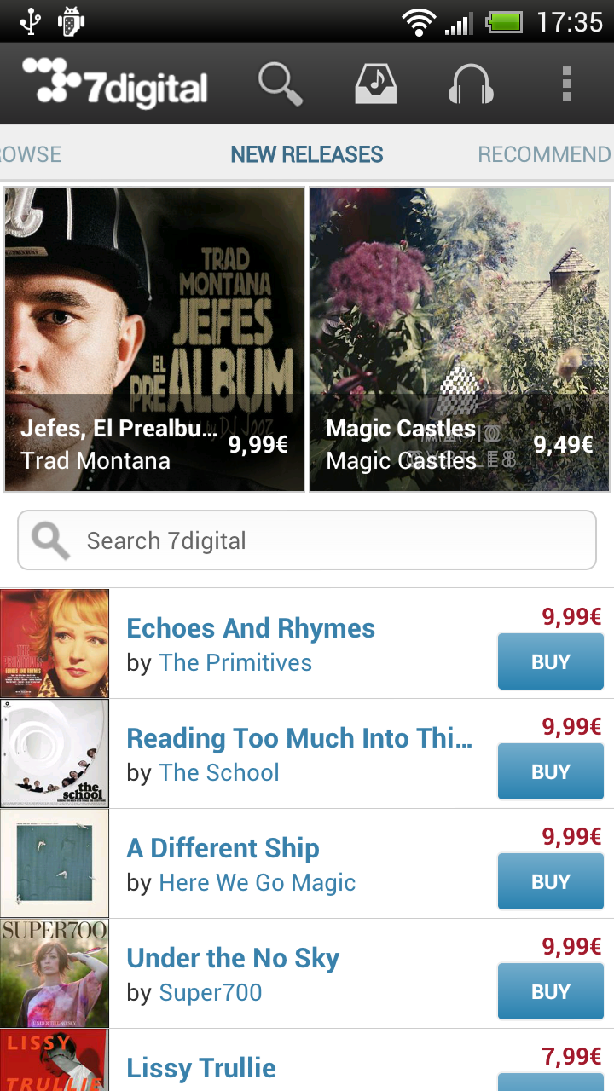Open search via magnifier icon in toolbar
The width and height of the screenshot is (614, 1091).
click(x=281, y=84)
